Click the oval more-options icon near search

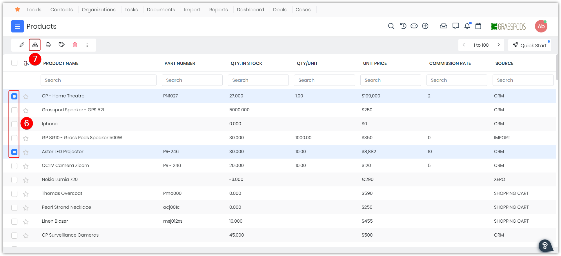point(414,26)
